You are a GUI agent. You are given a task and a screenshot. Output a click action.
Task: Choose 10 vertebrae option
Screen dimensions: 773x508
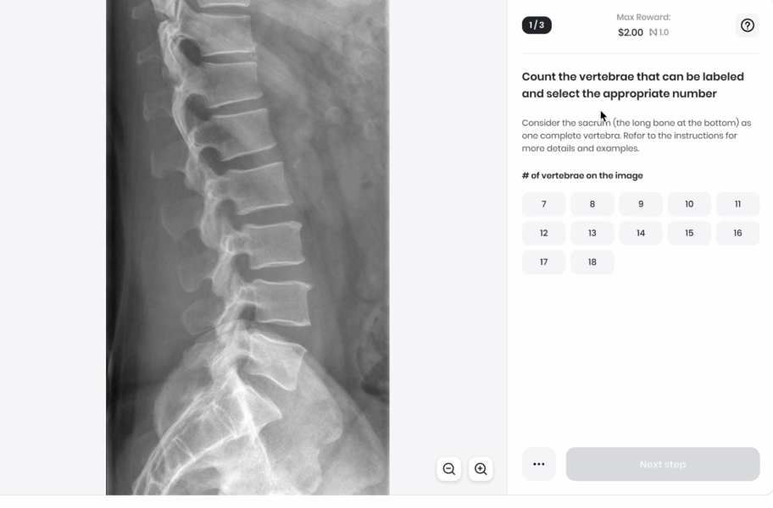pyautogui.click(x=689, y=204)
